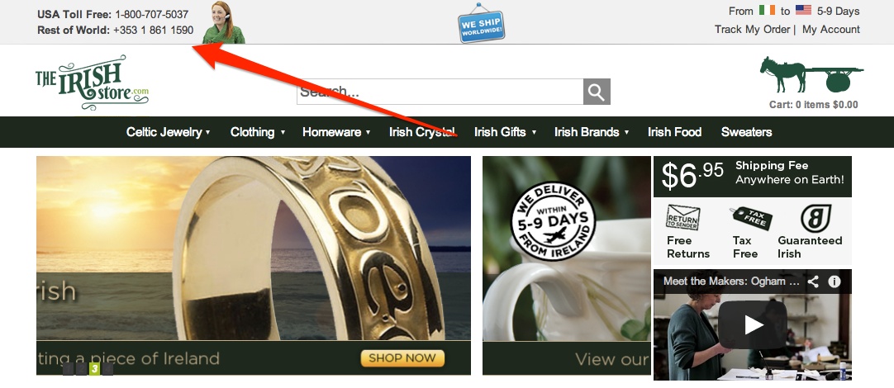The image size is (894, 388).
Task: Expand the Celtic Jewelry dropdown menu
Action: (169, 132)
